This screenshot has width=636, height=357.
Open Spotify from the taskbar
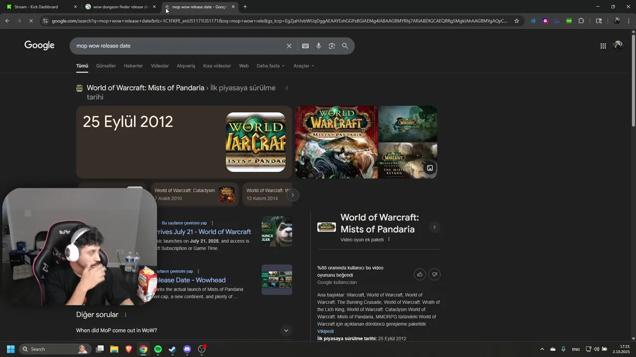pyautogui.click(x=158, y=349)
